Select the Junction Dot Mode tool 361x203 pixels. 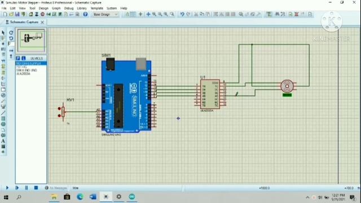[3, 43]
